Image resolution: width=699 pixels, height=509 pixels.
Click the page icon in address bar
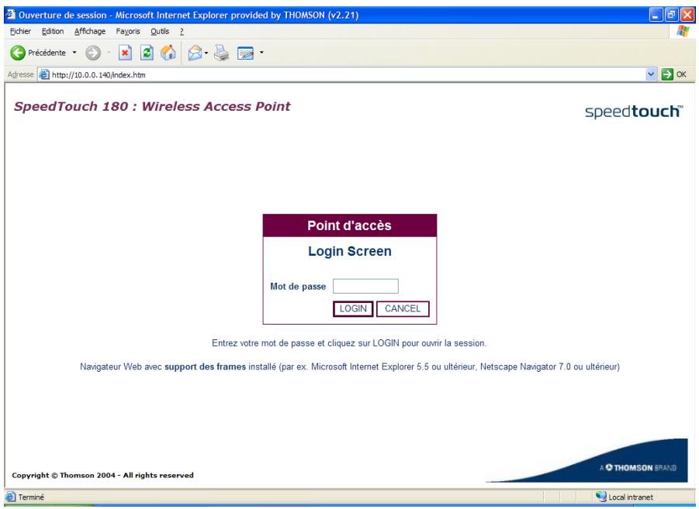(x=43, y=74)
